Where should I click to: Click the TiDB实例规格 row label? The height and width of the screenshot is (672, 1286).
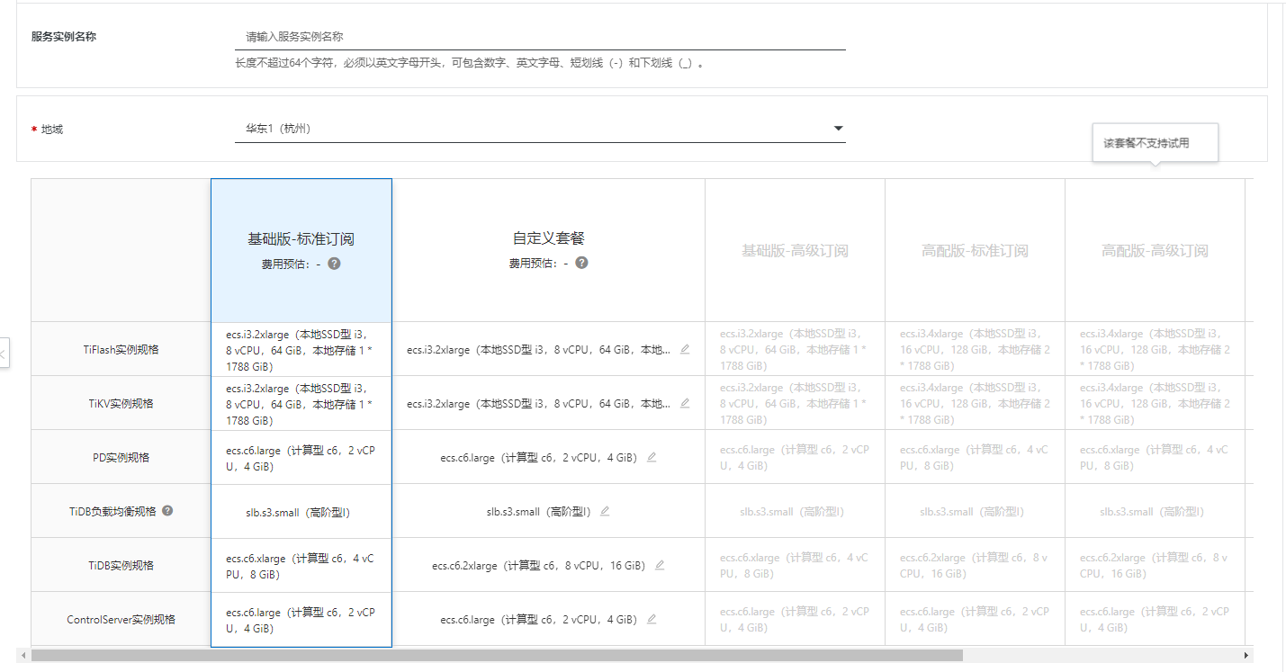(x=121, y=565)
